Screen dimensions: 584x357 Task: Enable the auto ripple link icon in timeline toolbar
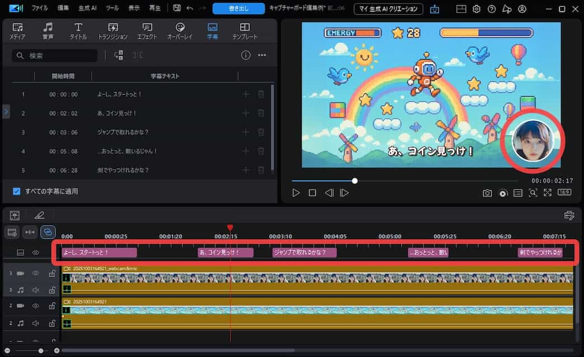tap(46, 232)
